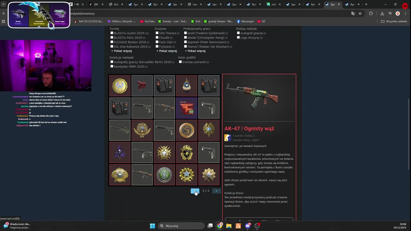Enable the dupreeh (Peter Rasmussen) filter

click(x=186, y=42)
